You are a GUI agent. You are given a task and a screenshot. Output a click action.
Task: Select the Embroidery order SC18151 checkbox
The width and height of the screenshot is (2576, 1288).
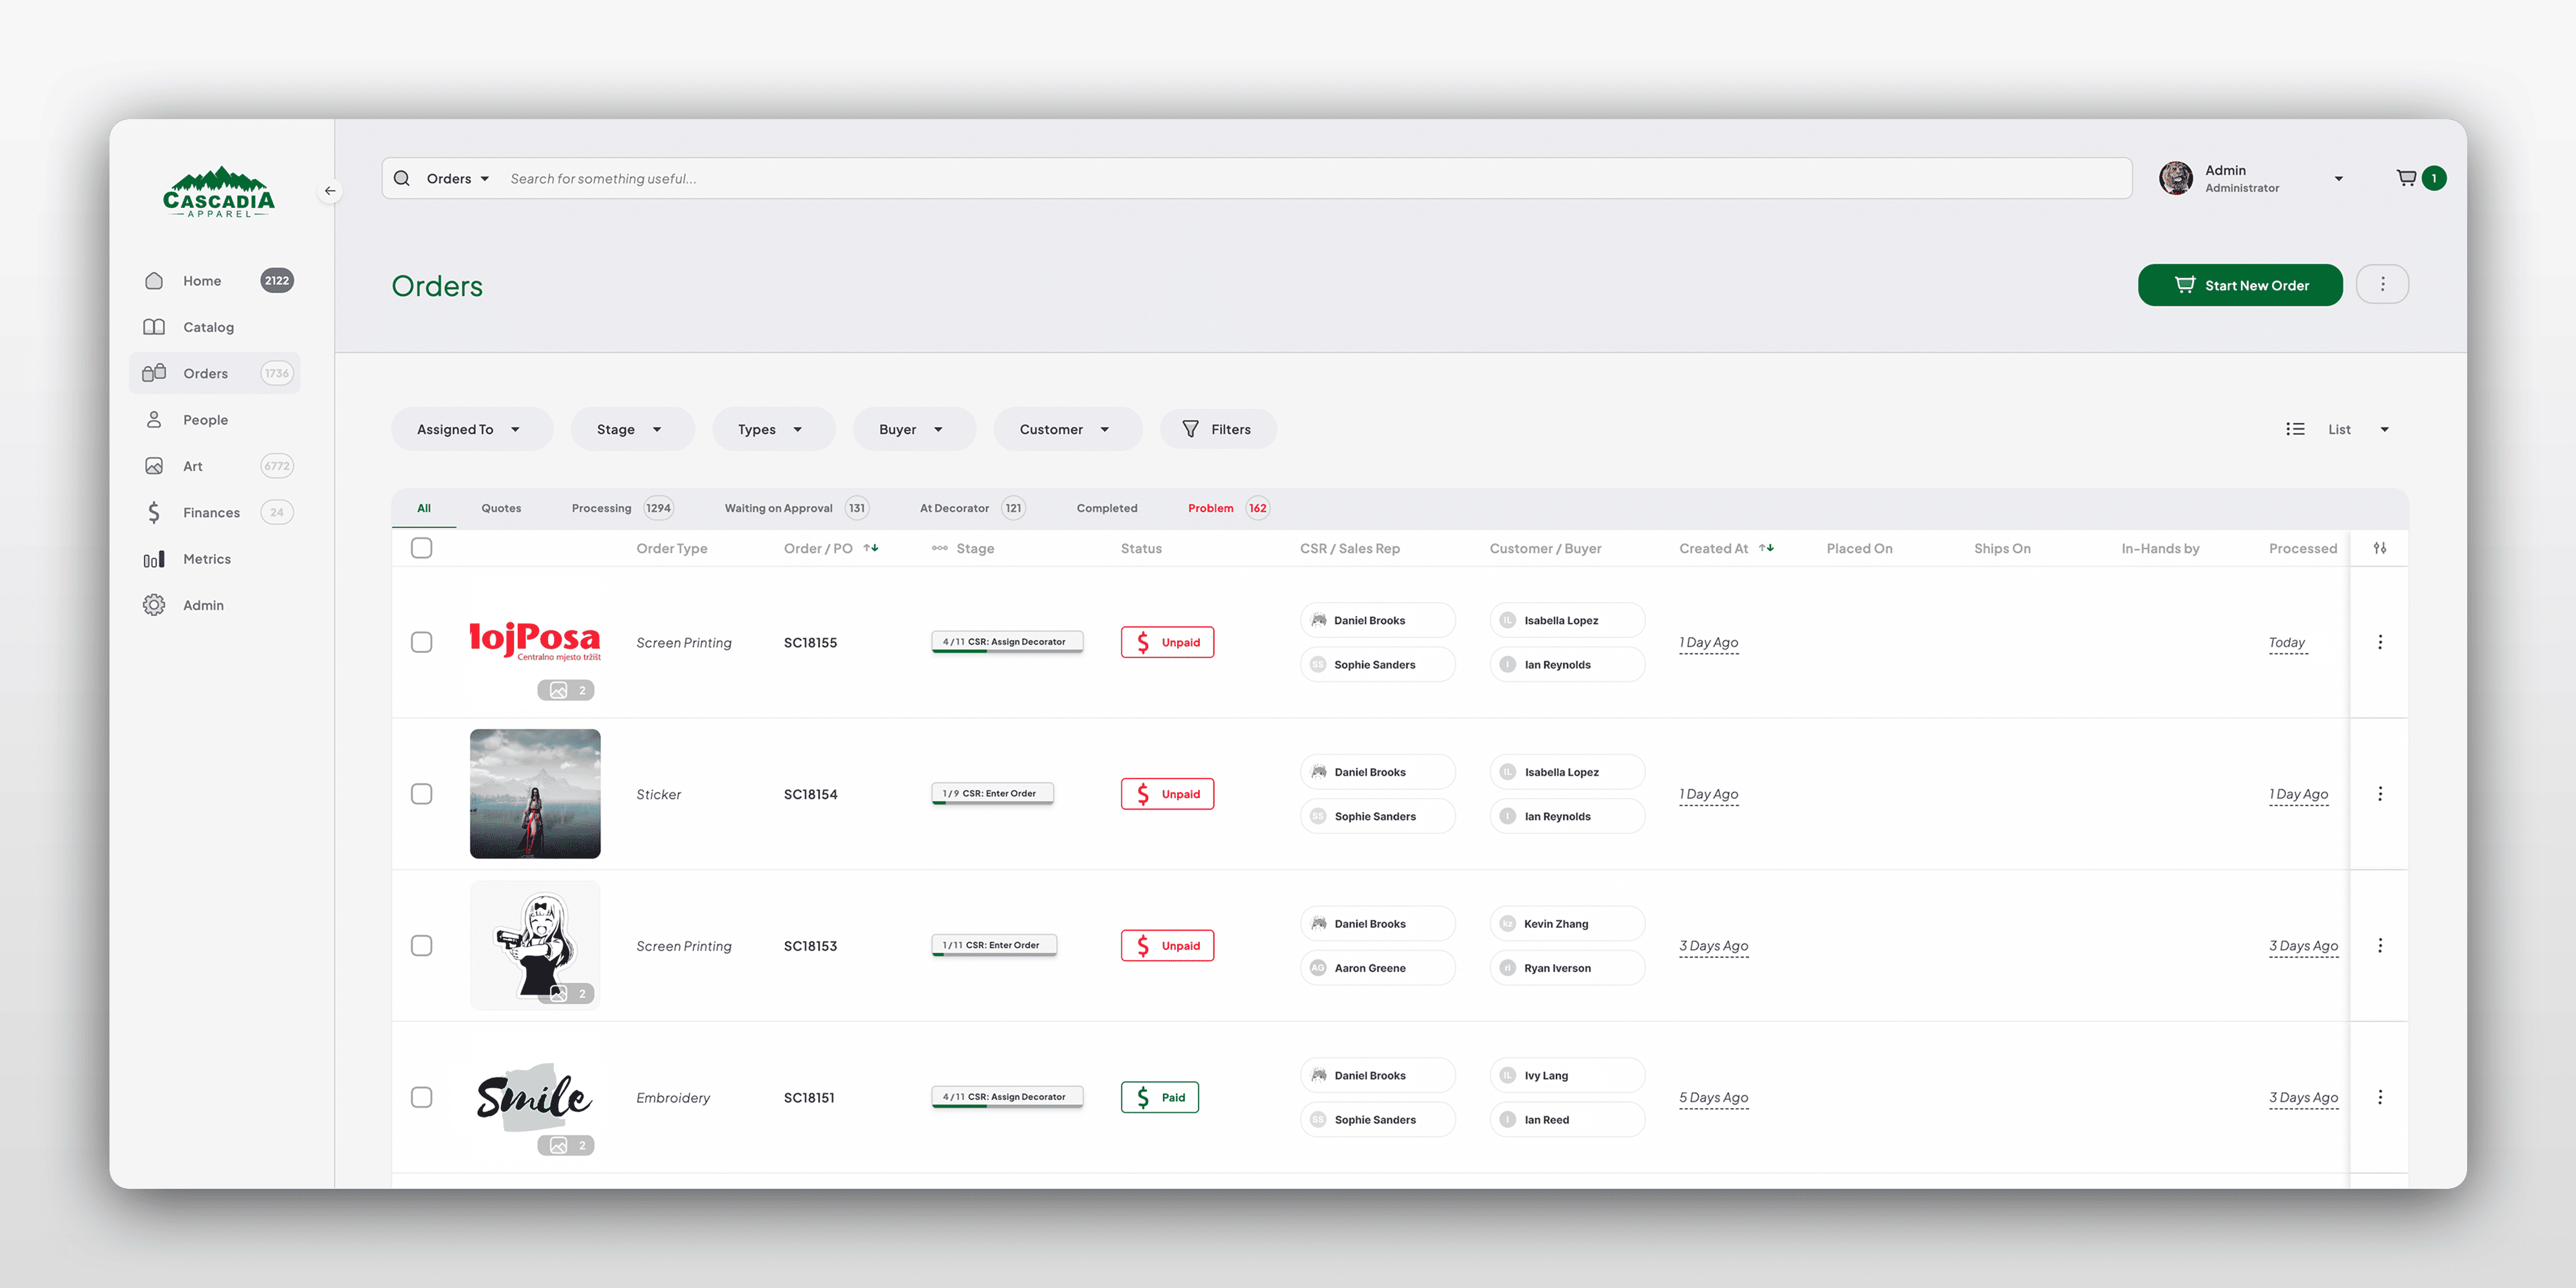pos(422,1097)
